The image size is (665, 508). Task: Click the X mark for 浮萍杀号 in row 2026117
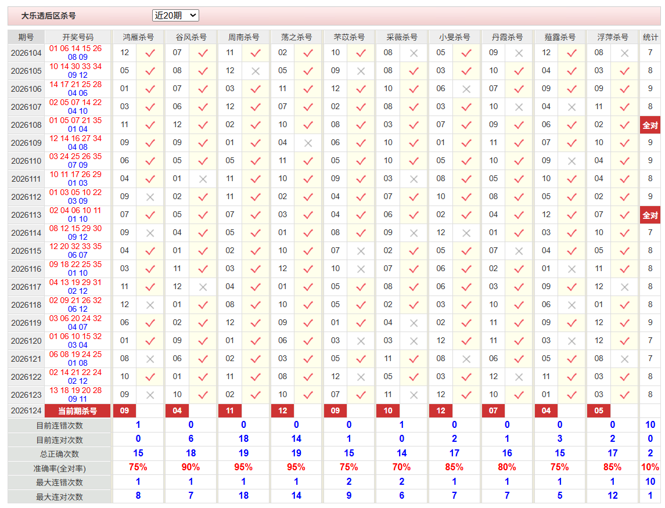tap(624, 287)
